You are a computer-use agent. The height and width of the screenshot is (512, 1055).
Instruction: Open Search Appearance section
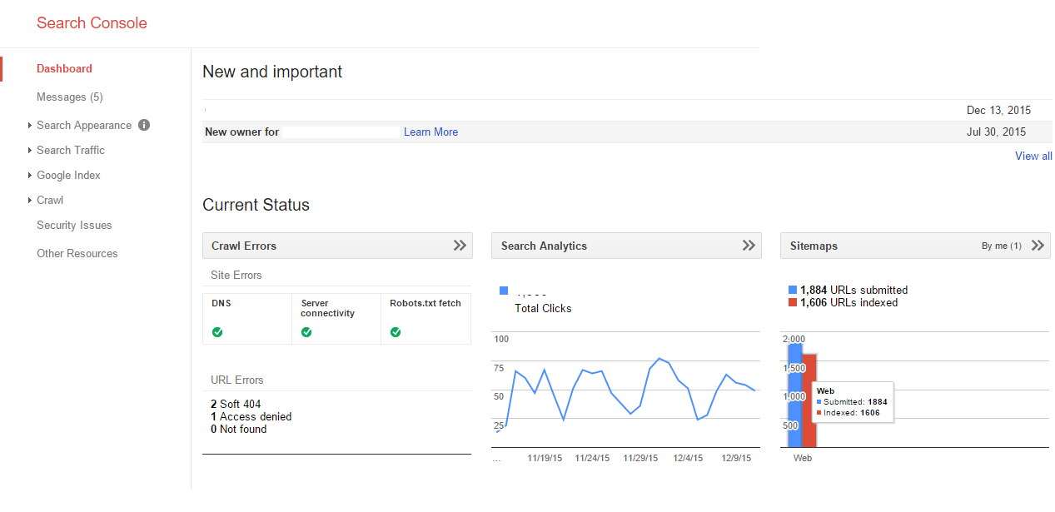[84, 125]
